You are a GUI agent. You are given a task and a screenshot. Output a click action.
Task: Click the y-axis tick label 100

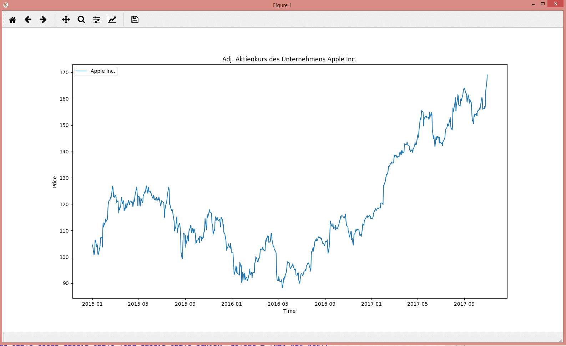[64, 257]
